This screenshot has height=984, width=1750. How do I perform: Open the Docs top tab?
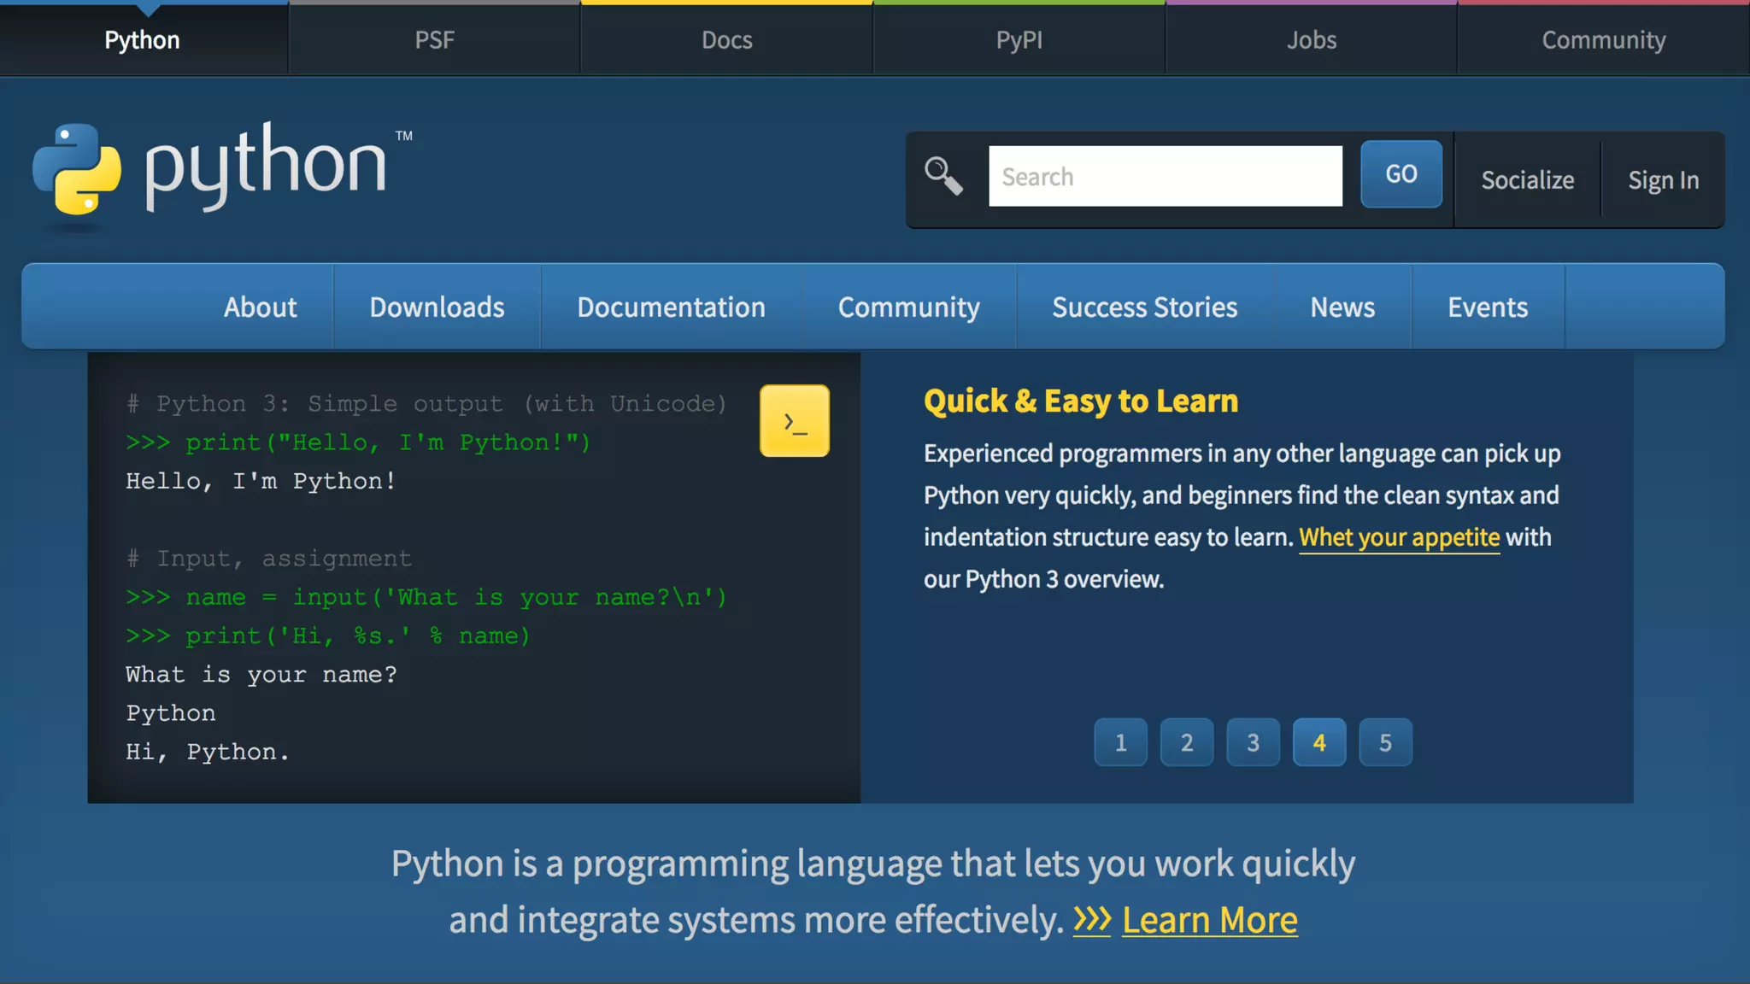point(726,40)
